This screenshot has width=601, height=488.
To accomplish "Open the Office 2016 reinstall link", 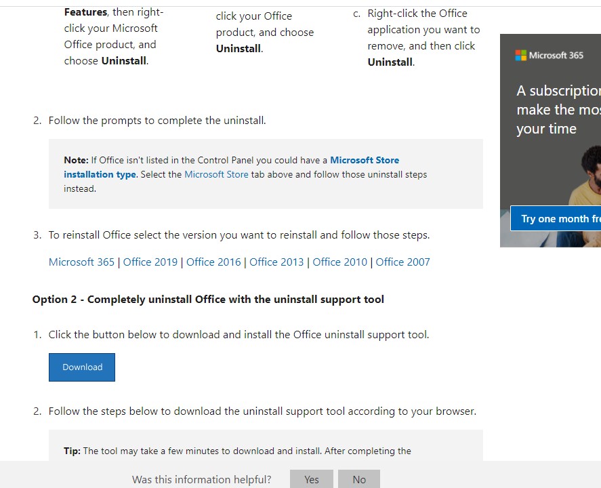I will coord(213,262).
